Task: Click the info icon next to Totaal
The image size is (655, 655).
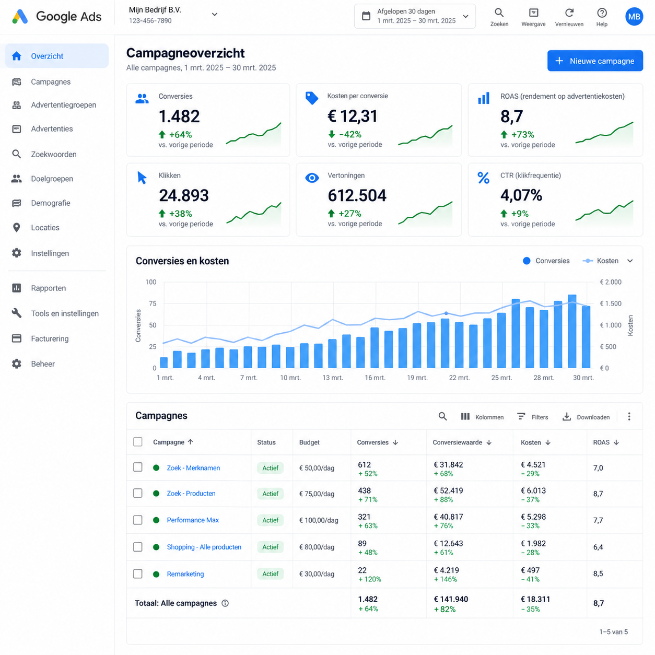Action: click(225, 603)
